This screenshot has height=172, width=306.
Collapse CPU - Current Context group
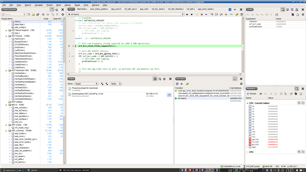pyautogui.click(x=247, y=103)
